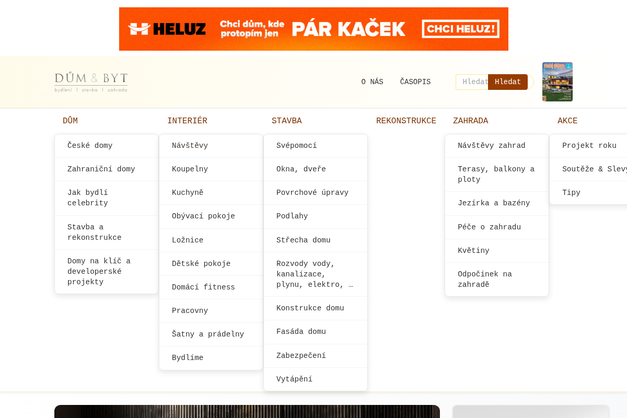This screenshot has width=627, height=418.
Task: Submit search with the Hledat button
Action: click(508, 82)
